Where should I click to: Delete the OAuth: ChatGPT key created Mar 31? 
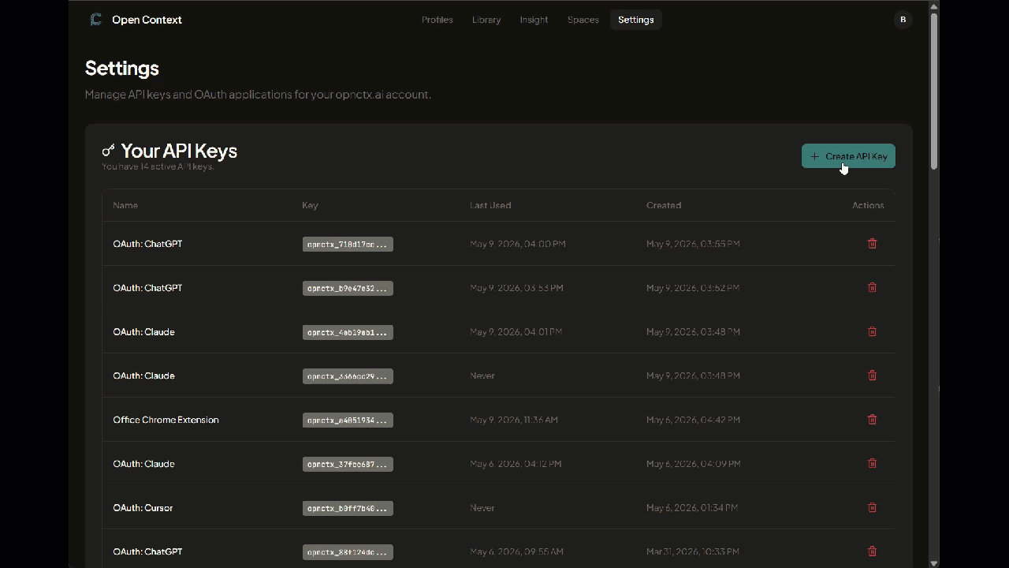(872, 551)
